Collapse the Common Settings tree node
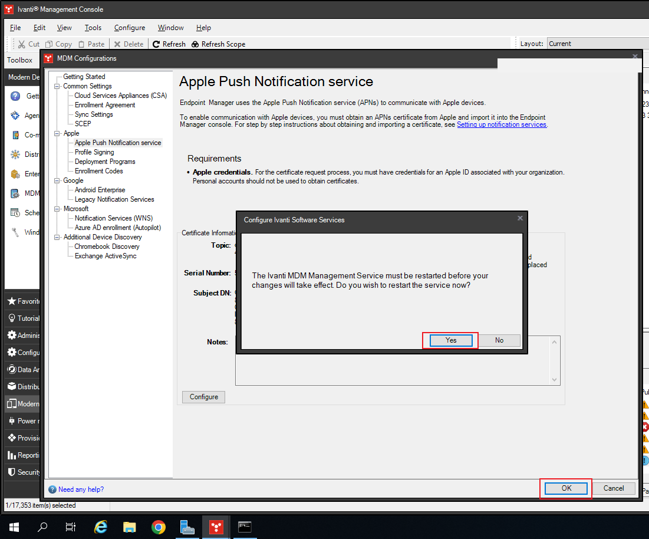The width and height of the screenshot is (649, 539). coord(57,86)
